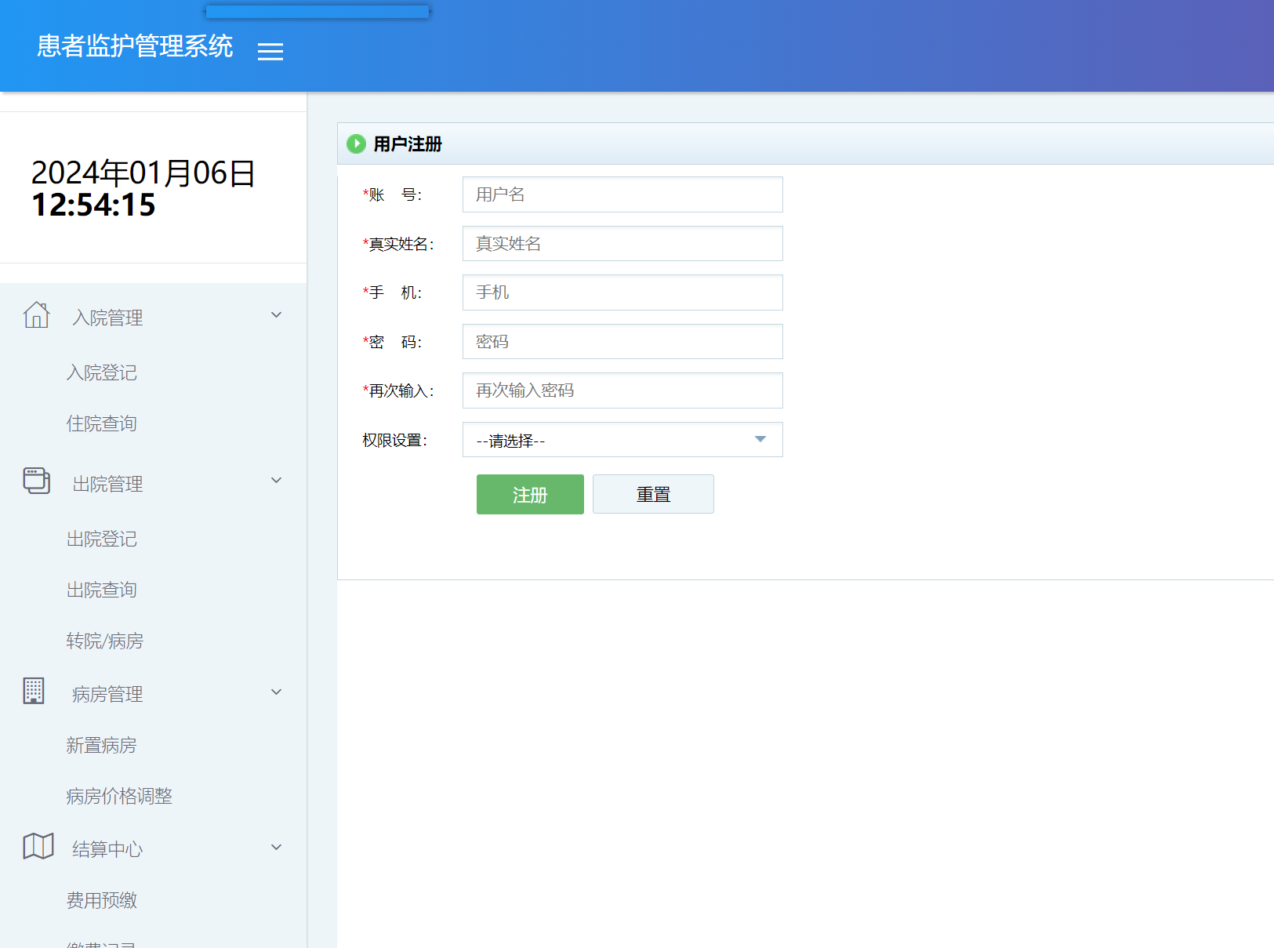Open 转院/病房 from the sidebar
This screenshot has height=948, width=1274.
[103, 641]
